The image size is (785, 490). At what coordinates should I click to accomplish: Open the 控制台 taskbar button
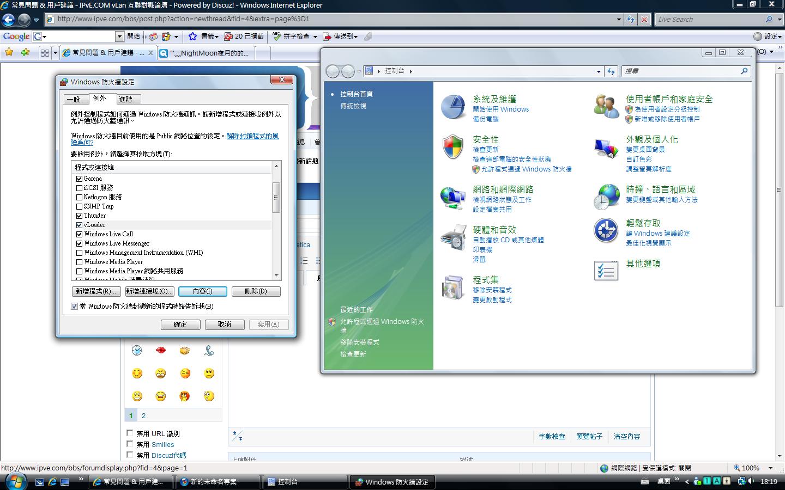coord(305,482)
